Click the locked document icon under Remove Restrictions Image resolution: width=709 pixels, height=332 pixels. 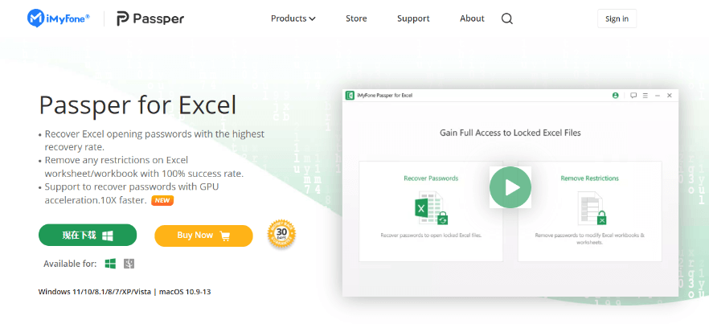[x=590, y=209]
